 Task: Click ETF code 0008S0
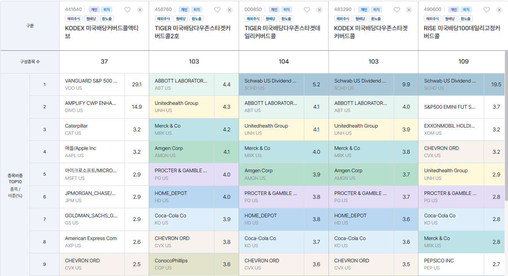[x=253, y=9]
